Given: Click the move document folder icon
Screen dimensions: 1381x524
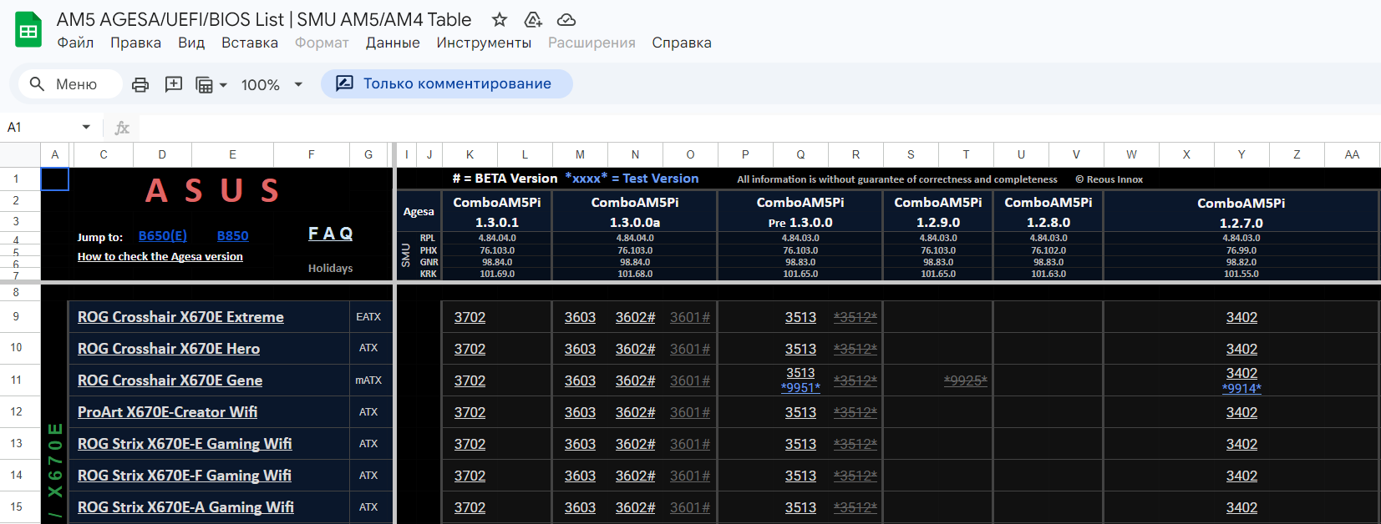Looking at the screenshot, I should tap(533, 19).
